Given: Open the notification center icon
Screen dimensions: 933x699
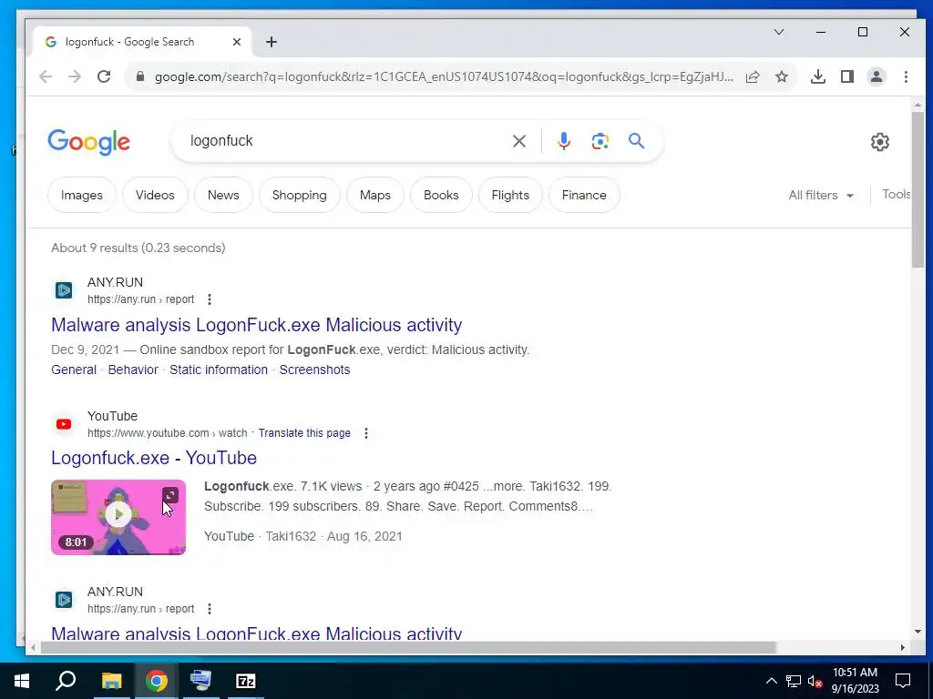Looking at the screenshot, I should [x=903, y=681].
